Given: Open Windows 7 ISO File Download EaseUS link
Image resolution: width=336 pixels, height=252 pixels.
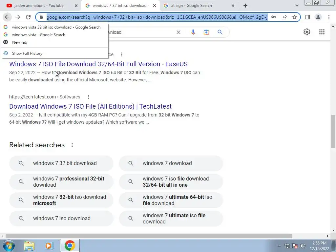Looking at the screenshot, I should coord(98,64).
